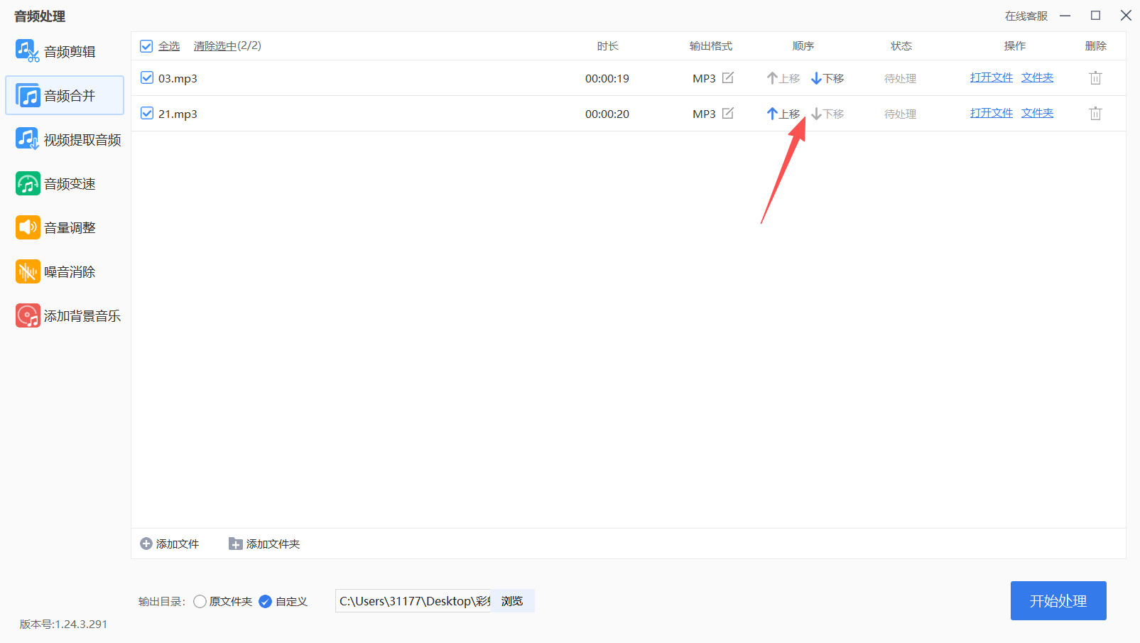This screenshot has width=1140, height=643.
Task: Go to the 添加背景音乐 section
Action: pyautogui.click(x=65, y=315)
